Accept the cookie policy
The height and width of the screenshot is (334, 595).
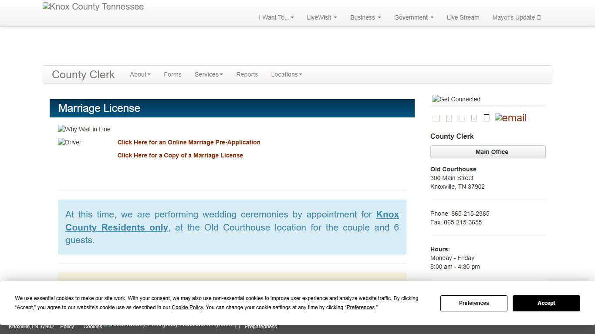[x=546, y=303]
